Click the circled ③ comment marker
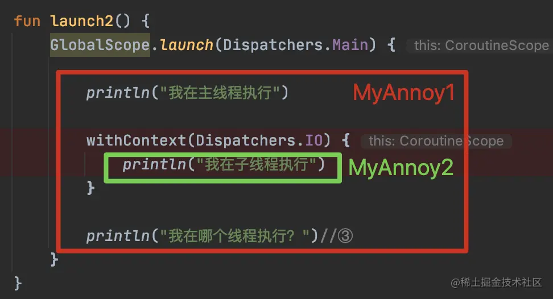 coord(345,236)
